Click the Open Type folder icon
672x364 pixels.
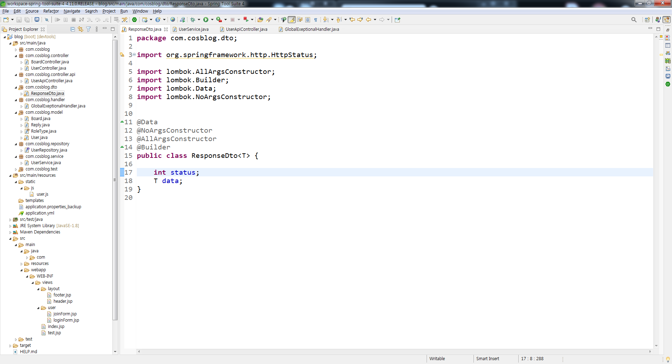pos(260,20)
